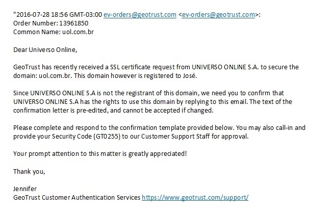Click the timestamp 2016-07-28 18:56 GMT-03:00

click(59, 15)
